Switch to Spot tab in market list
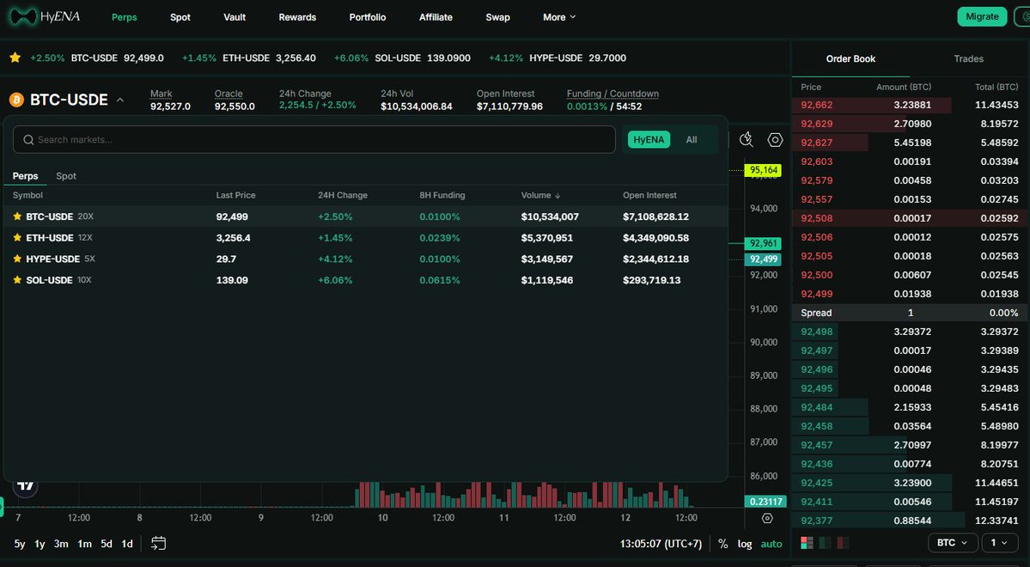The height and width of the screenshot is (567, 1030). click(x=65, y=176)
